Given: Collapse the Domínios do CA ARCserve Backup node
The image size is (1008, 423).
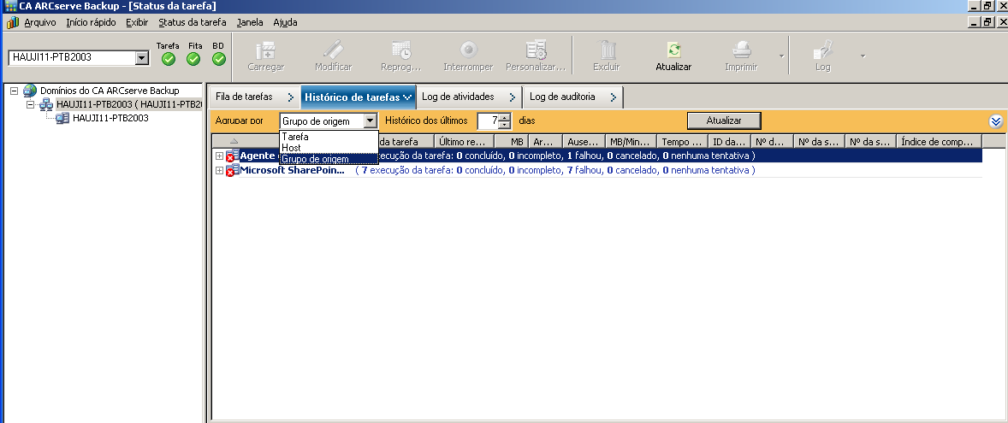Looking at the screenshot, I should pos(15,91).
